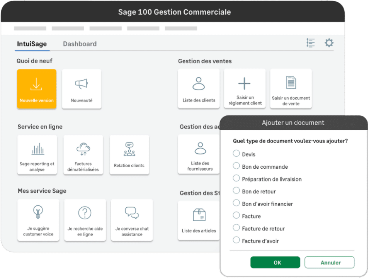Click the list layout icon beside gear
This screenshot has height=278, width=369.
coord(311,43)
